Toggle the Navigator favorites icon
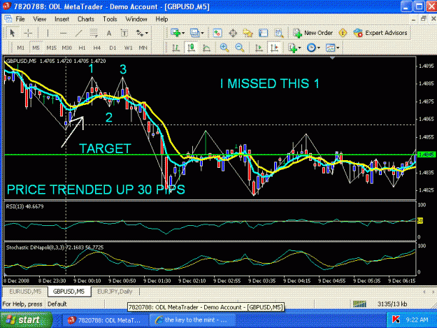This screenshot has width=437, height=328. (248, 33)
